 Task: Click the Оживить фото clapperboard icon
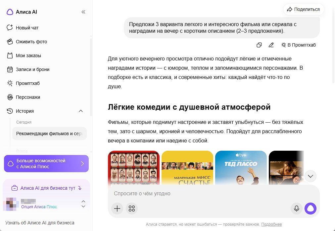pos(10,42)
